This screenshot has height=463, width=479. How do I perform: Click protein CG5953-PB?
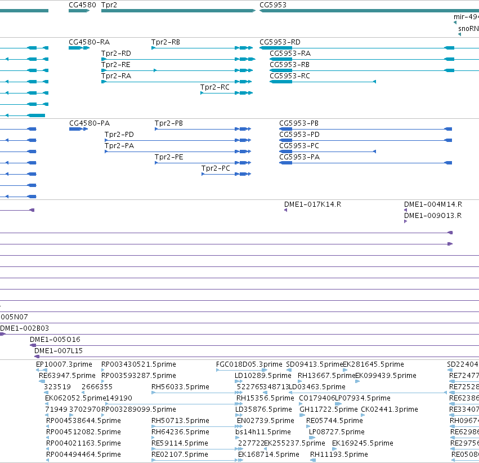tap(299, 123)
